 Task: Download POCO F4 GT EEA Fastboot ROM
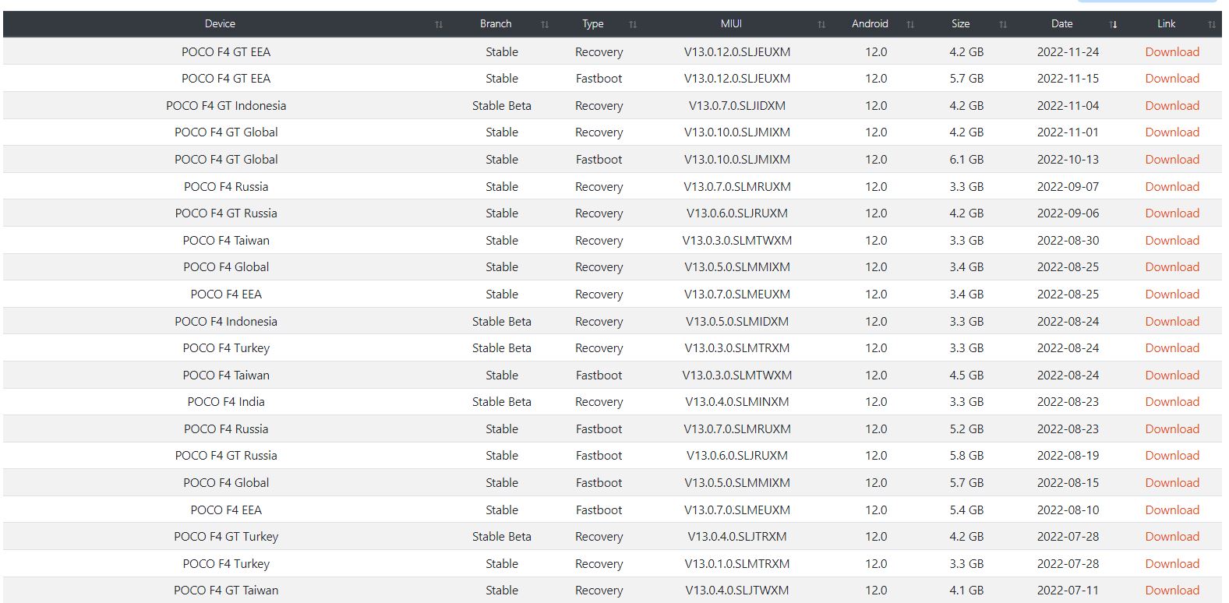pyautogui.click(x=1171, y=79)
